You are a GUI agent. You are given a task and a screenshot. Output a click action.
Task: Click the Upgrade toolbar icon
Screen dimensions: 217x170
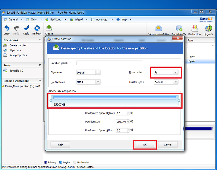(x=209, y=30)
